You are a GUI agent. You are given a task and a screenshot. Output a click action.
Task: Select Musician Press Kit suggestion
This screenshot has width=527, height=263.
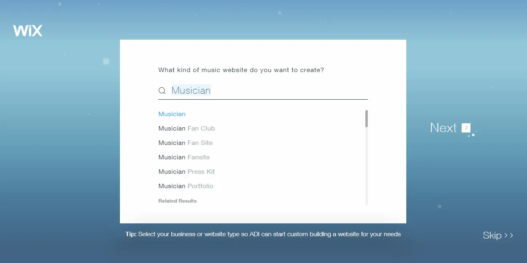(186, 172)
